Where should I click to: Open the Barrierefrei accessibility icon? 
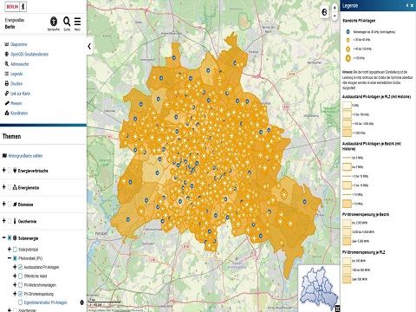click(54, 22)
